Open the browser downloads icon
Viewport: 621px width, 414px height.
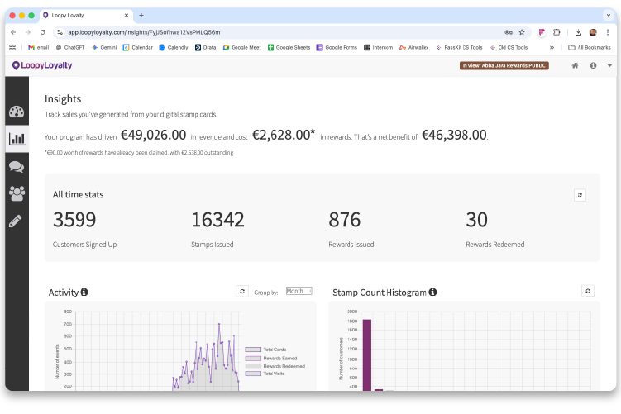pyautogui.click(x=578, y=32)
